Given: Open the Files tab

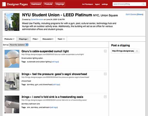Looking at the screenshot, I should click(36, 39).
